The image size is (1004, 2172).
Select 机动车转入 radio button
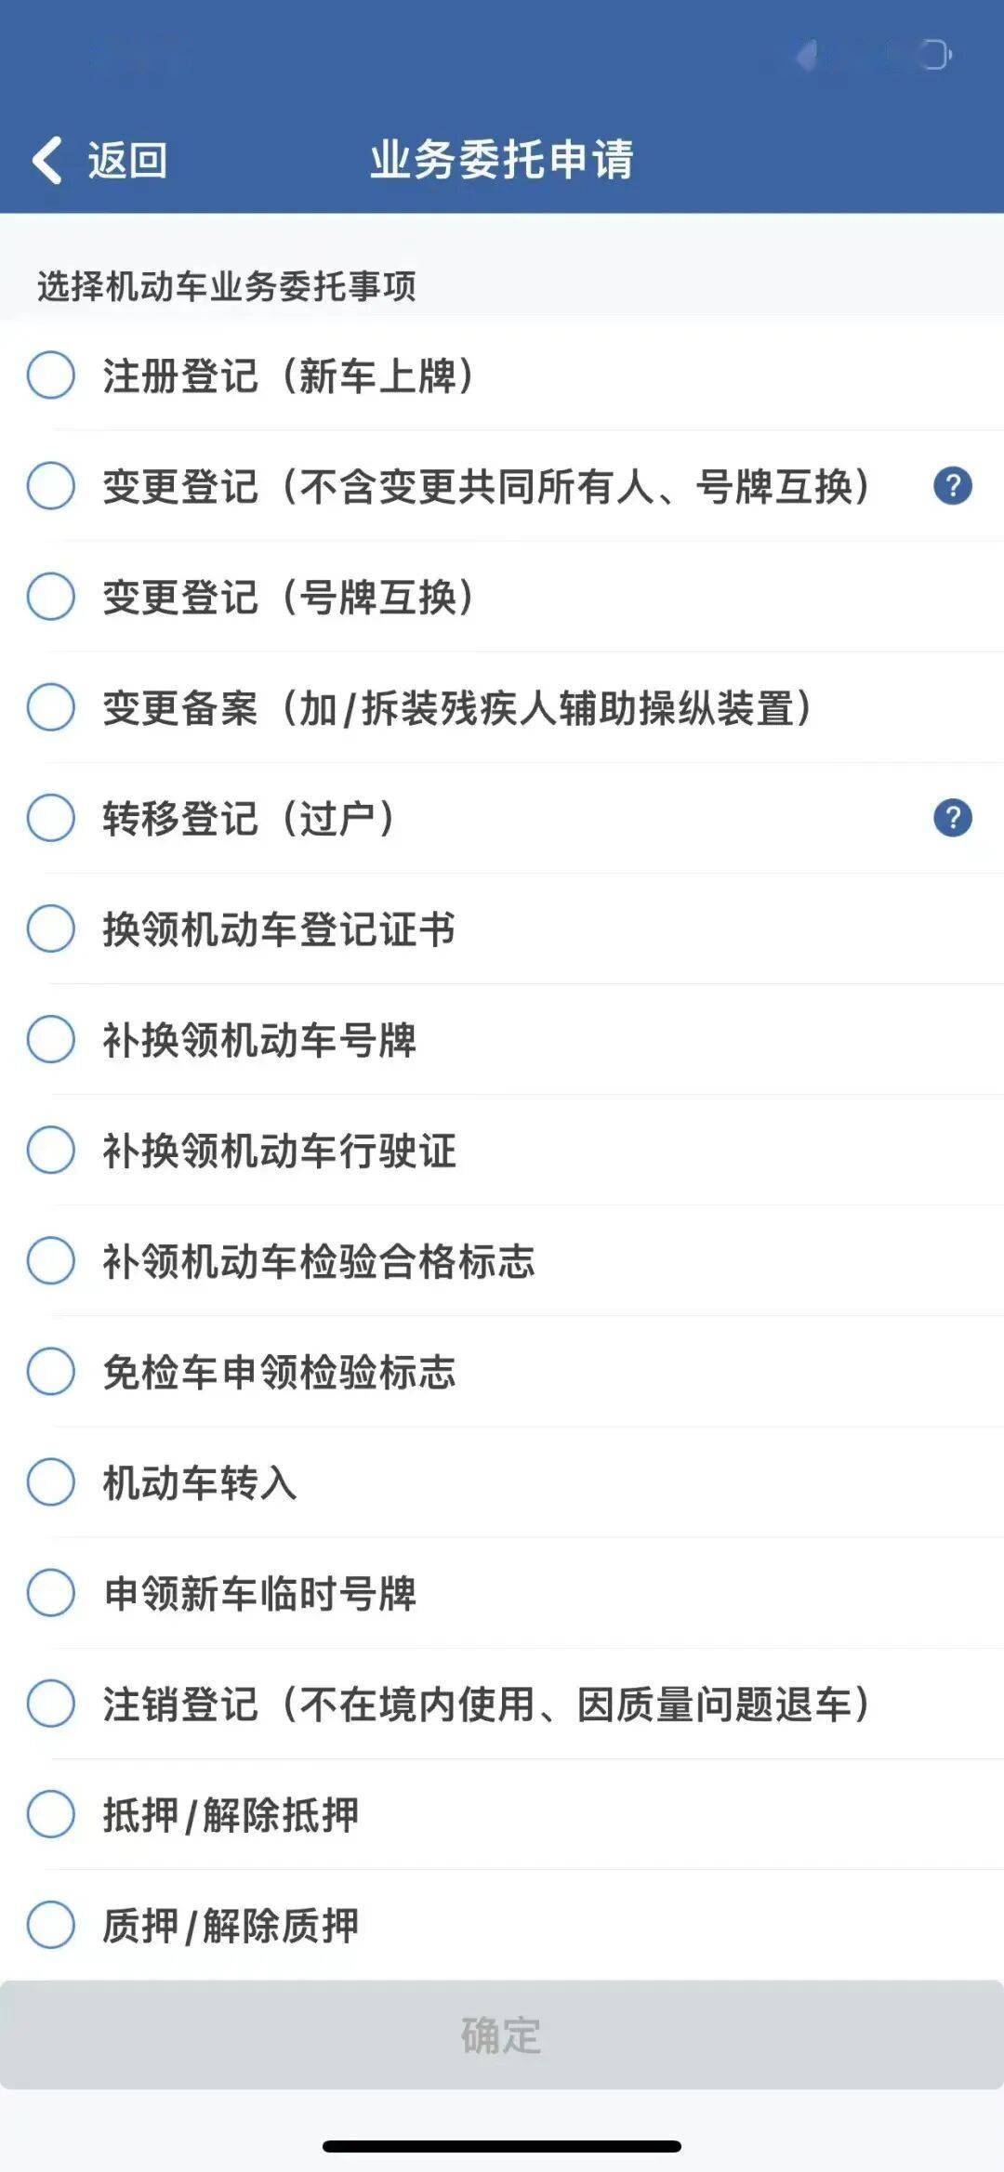pos(51,1481)
